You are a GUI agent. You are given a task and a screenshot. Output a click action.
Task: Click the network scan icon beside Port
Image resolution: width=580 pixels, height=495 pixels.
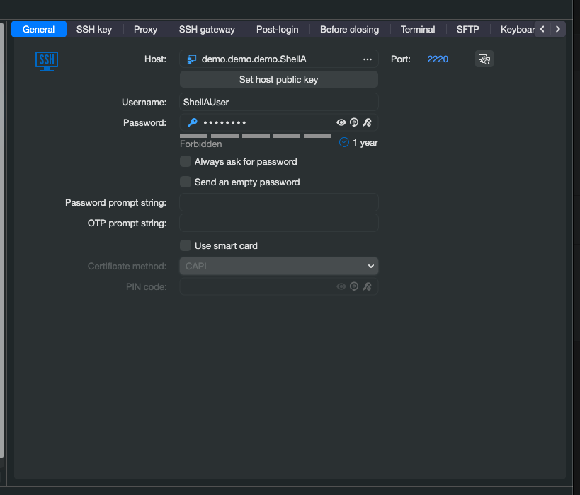tap(484, 59)
